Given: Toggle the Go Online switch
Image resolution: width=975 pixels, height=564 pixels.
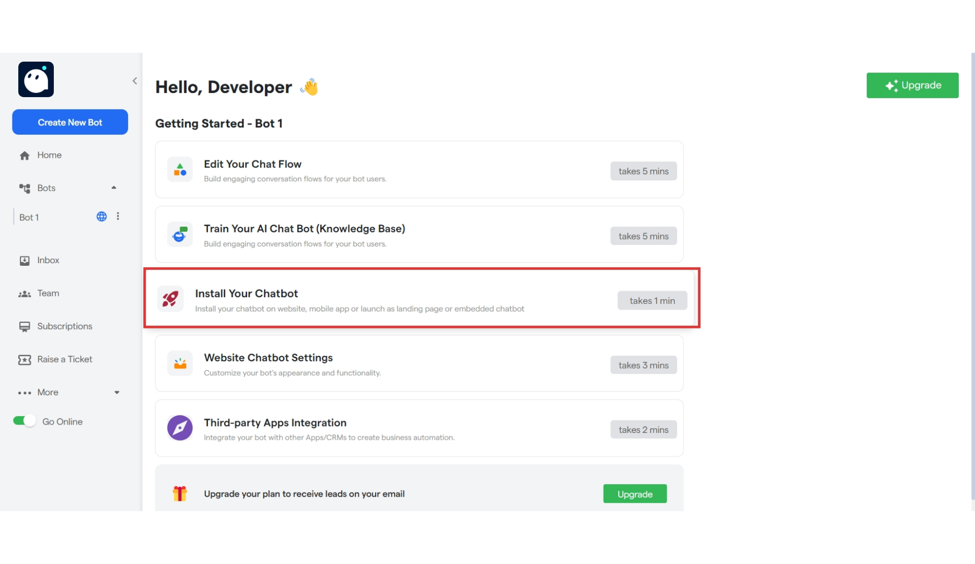Looking at the screenshot, I should (24, 421).
